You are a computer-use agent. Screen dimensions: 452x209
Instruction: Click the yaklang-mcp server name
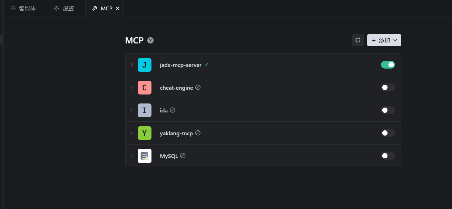pyautogui.click(x=176, y=133)
